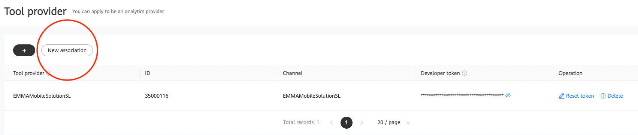The image size is (638, 135).
Task: Click the Delete link for EMMAMobileSolutionSL
Action: point(612,96)
